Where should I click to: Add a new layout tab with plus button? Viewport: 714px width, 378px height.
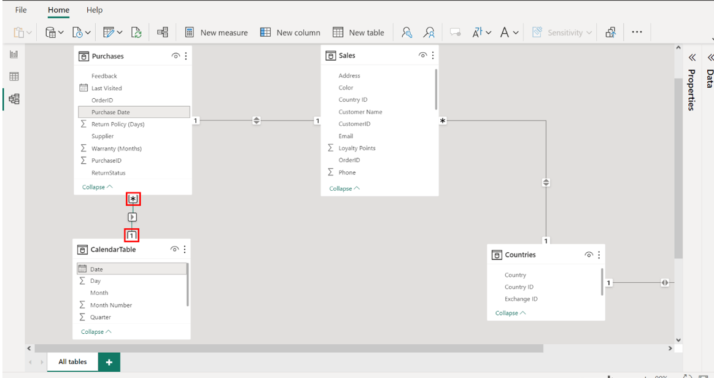tap(109, 362)
